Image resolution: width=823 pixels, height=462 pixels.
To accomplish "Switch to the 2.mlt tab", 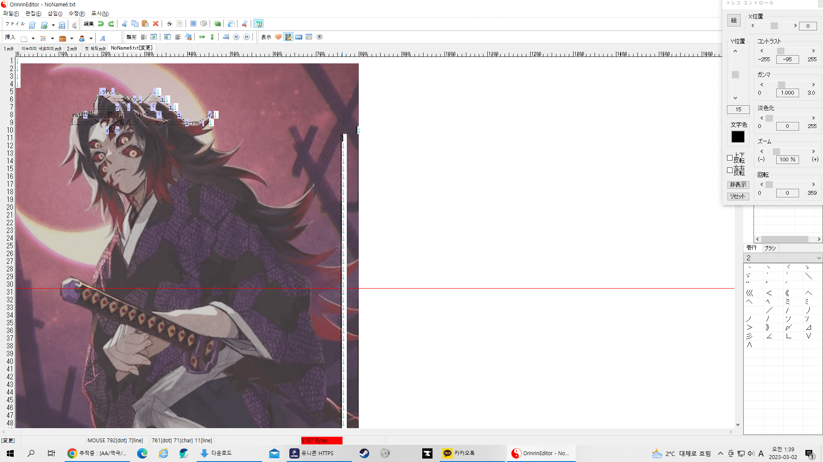I will 72,49.
